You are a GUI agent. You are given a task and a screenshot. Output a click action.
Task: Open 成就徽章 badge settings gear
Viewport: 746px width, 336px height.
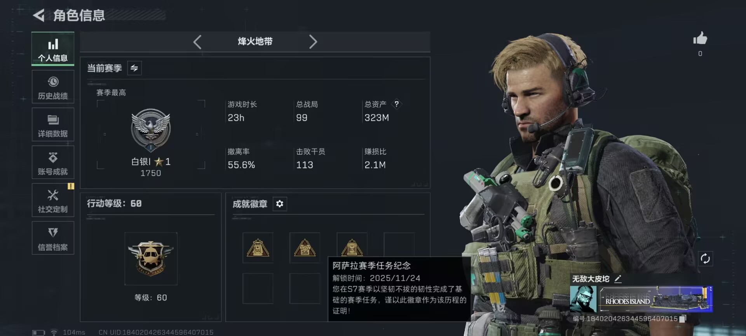(280, 204)
